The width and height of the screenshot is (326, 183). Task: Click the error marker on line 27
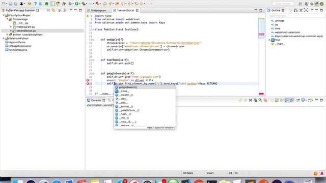(88, 80)
